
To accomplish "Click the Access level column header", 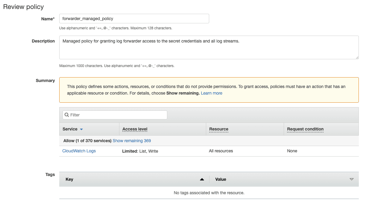I will 135,129.
